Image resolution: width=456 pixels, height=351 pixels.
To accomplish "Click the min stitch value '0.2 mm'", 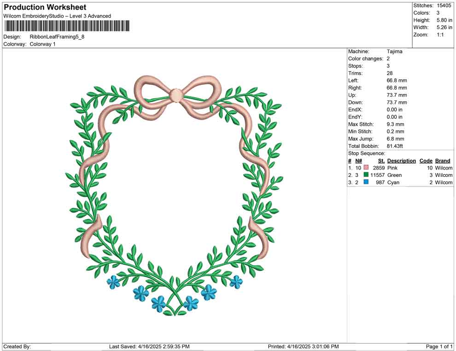I will [396, 131].
